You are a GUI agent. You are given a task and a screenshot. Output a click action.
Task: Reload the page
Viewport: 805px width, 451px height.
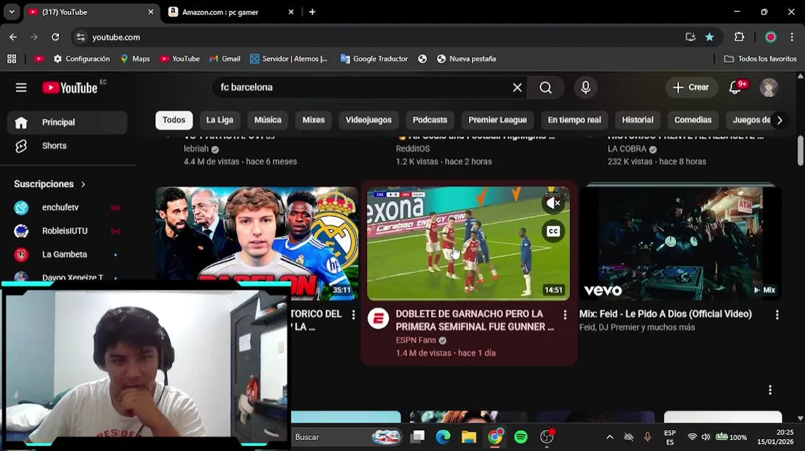click(55, 37)
